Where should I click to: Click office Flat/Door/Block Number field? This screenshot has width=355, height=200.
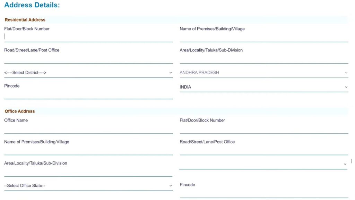(263, 128)
